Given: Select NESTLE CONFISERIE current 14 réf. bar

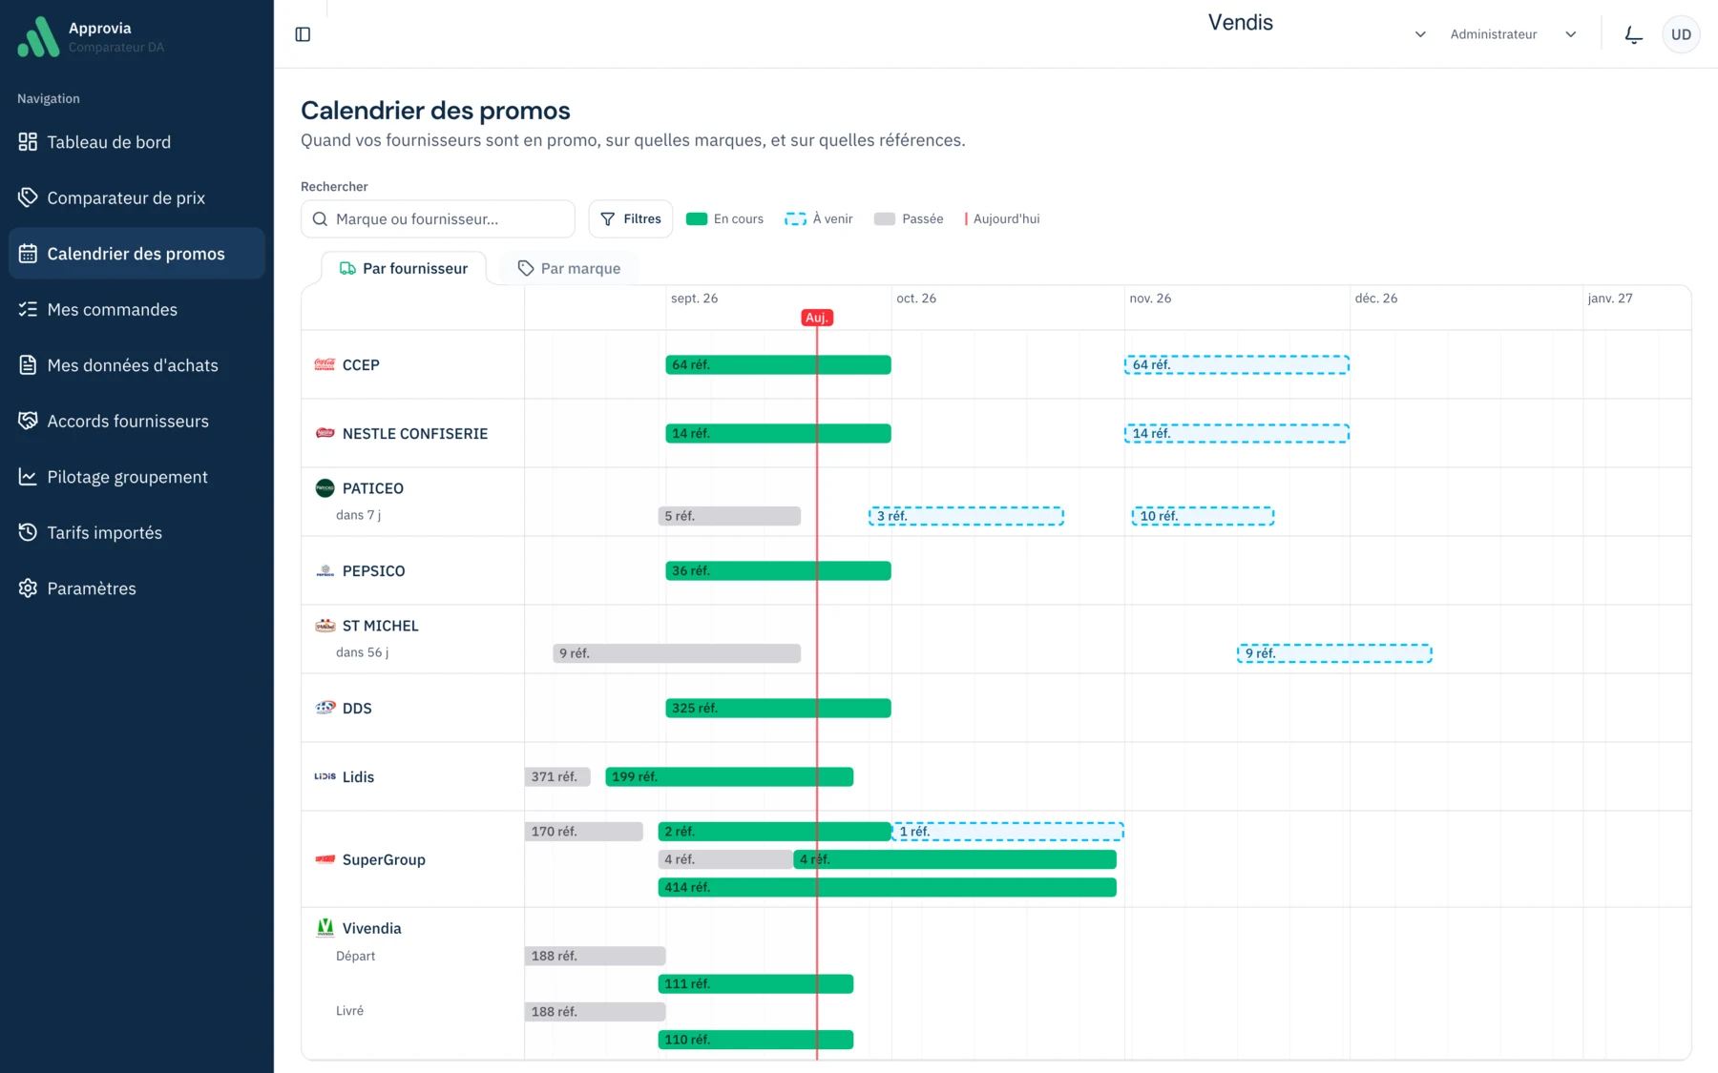Looking at the screenshot, I should tap(778, 433).
